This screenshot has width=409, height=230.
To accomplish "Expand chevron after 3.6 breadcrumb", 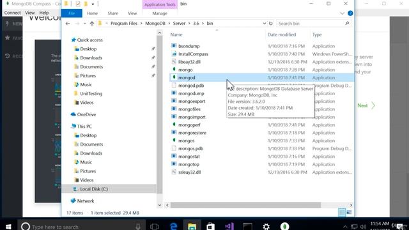I will 203,24.
